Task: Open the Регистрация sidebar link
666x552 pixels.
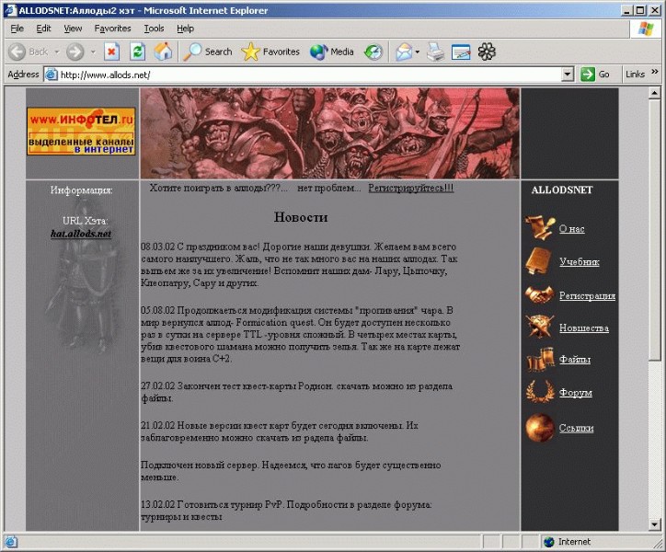Action: click(588, 295)
